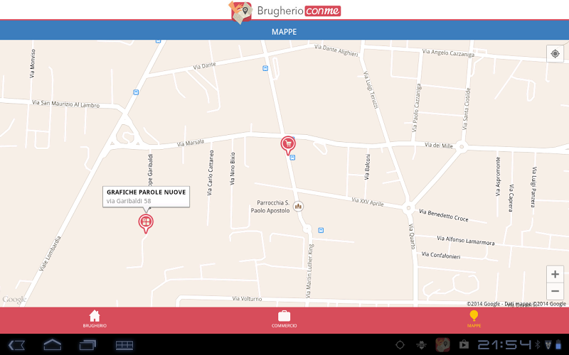Click the Via Confalonieri street label
569x355 pixels.
click(x=441, y=256)
